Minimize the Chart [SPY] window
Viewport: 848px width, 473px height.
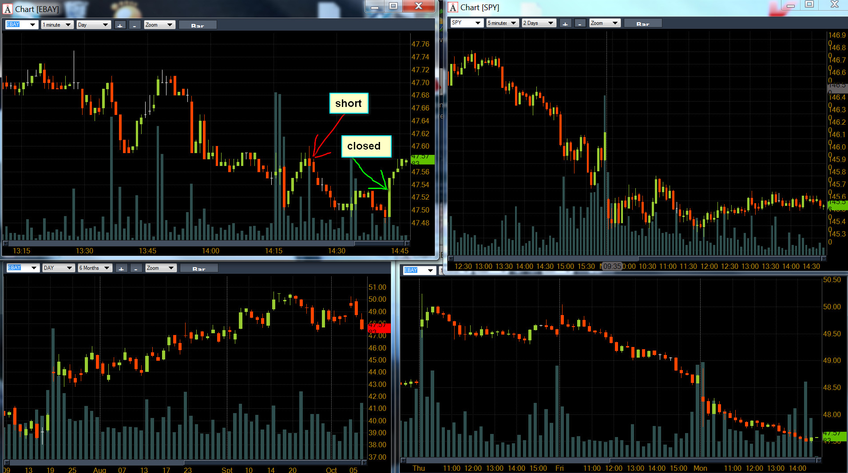(790, 5)
